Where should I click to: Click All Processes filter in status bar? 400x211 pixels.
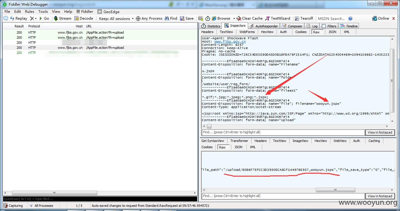[41, 206]
